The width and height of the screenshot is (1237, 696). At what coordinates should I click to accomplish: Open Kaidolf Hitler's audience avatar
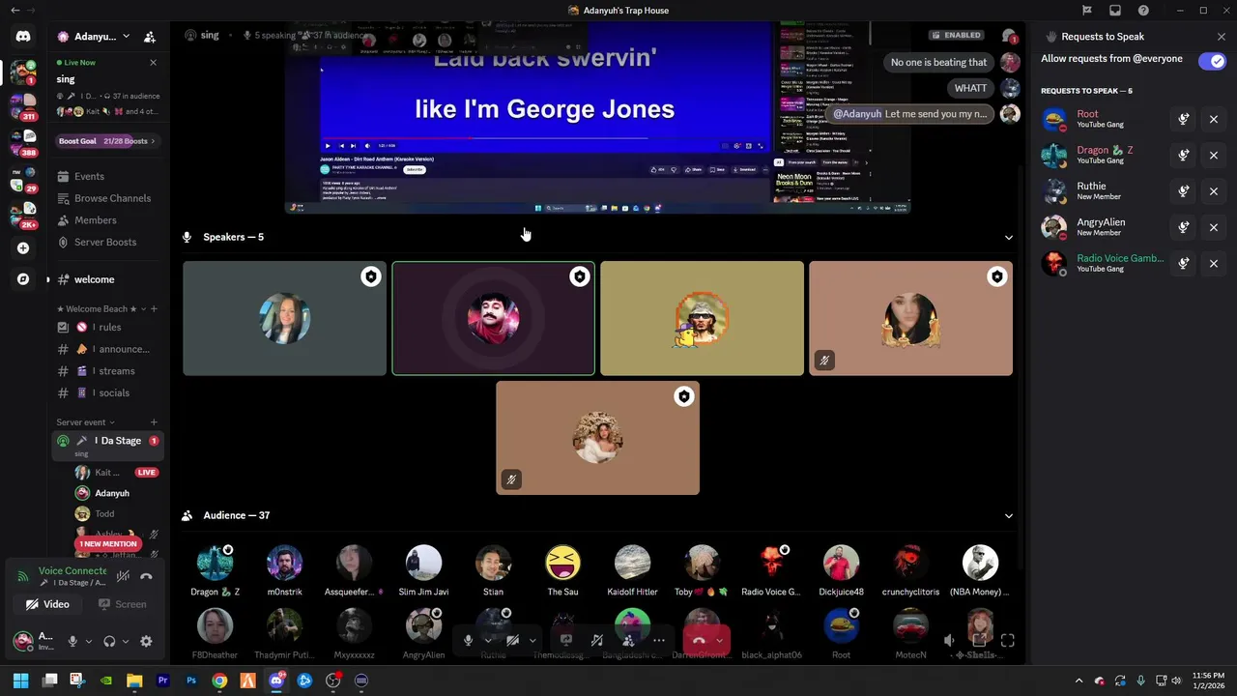(632, 563)
